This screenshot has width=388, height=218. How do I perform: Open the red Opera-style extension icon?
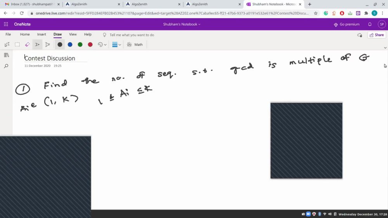click(342, 13)
